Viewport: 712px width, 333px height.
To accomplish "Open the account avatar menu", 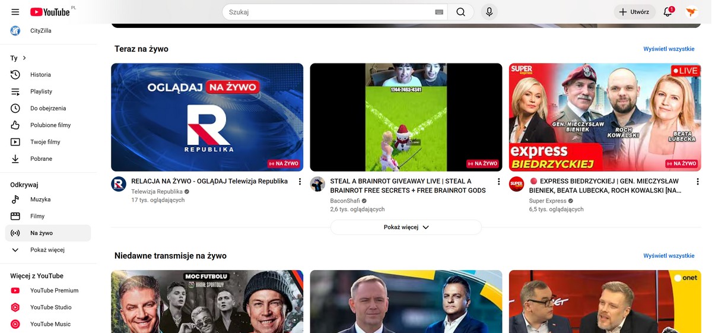I will point(692,12).
